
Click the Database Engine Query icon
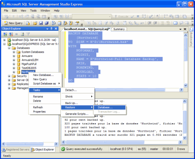28,23
